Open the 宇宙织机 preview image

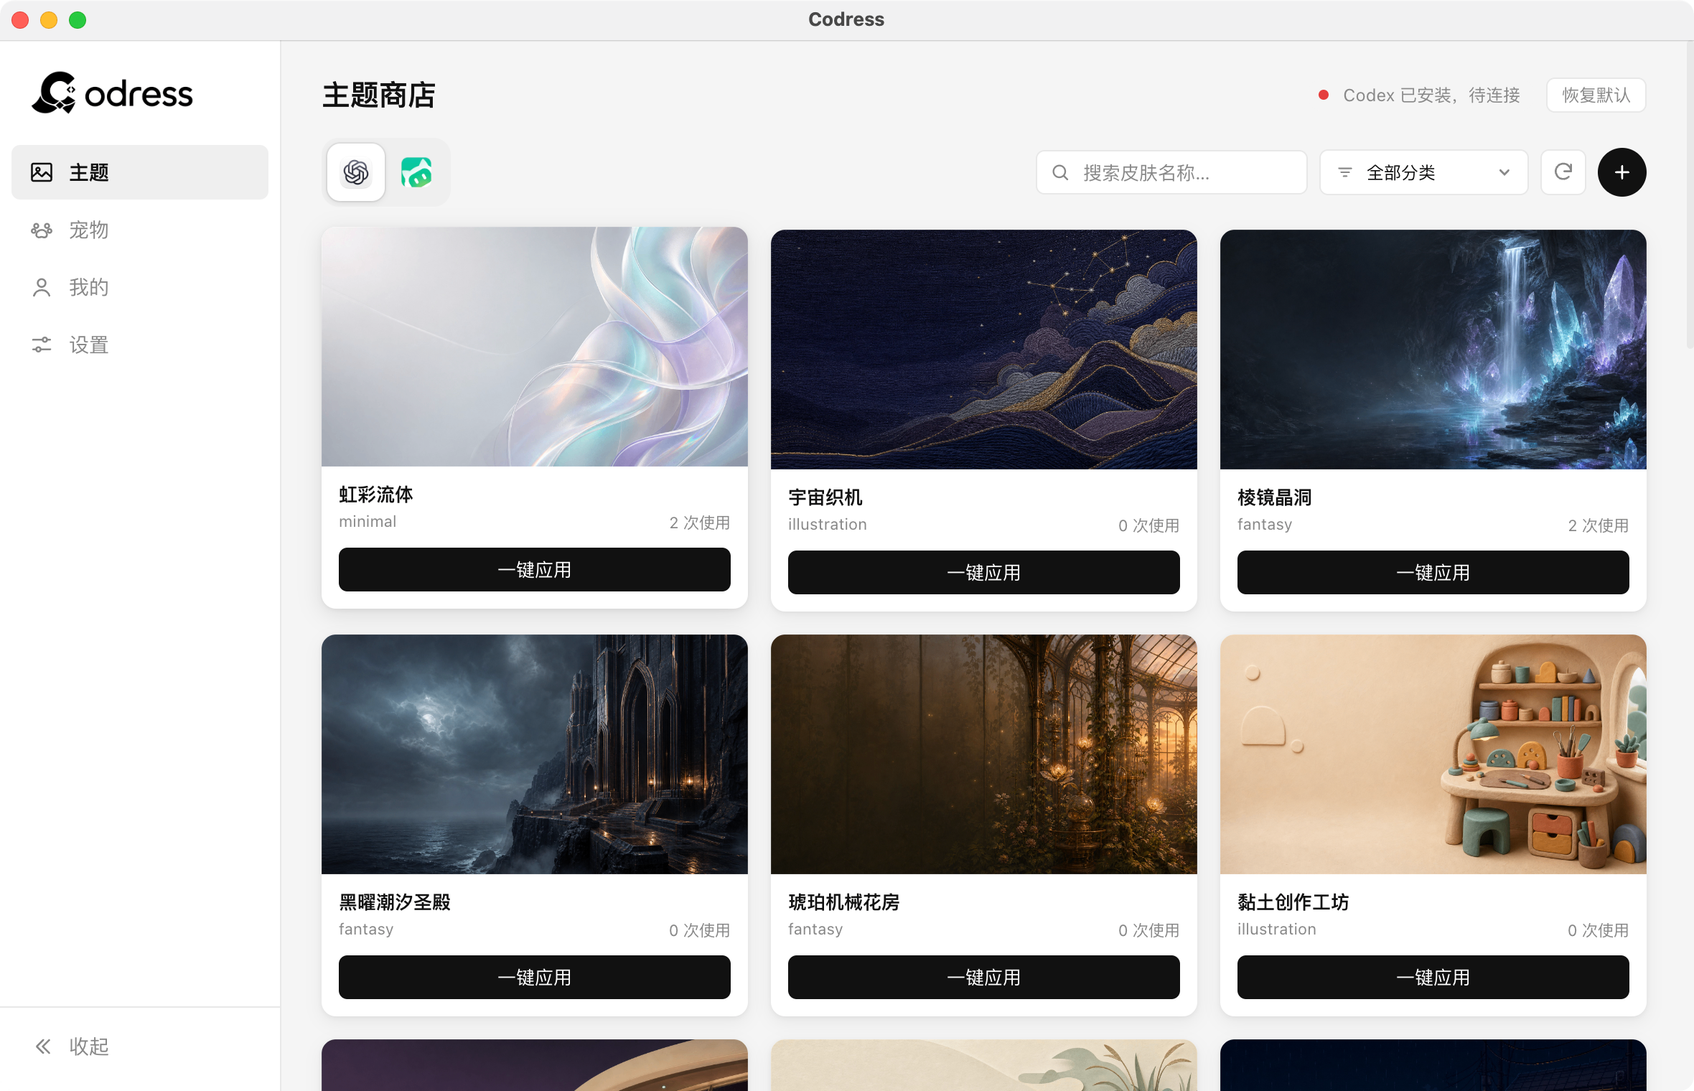tap(984, 350)
